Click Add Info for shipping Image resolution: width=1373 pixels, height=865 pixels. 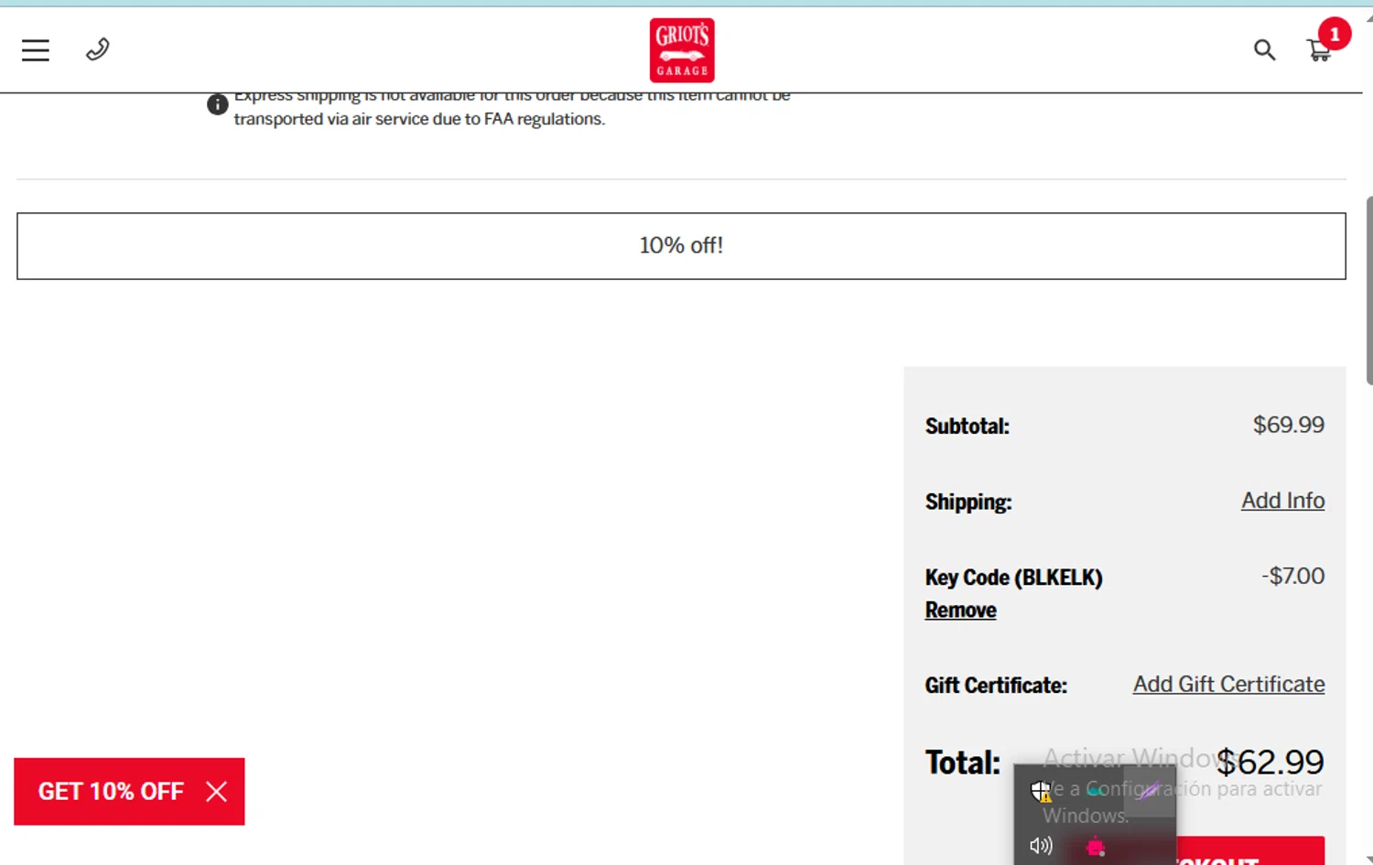[x=1282, y=501]
